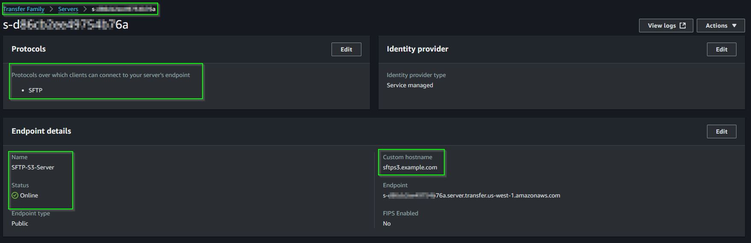Edit the Endpoint details section
The image size is (751, 243).
point(722,132)
